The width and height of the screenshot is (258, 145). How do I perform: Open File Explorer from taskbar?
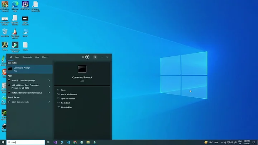(x=88, y=142)
